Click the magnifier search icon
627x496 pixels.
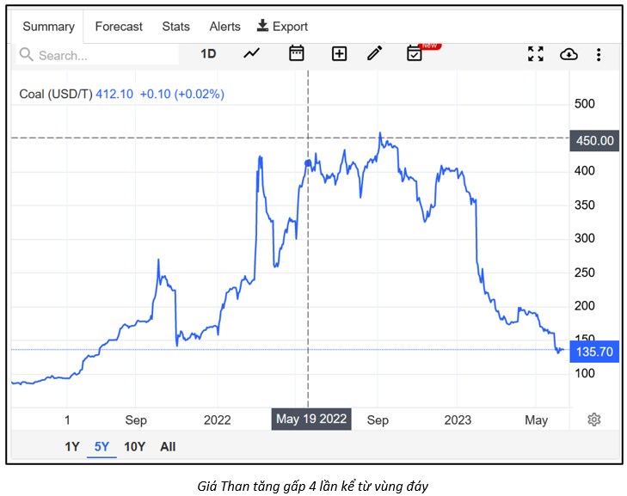(27, 54)
